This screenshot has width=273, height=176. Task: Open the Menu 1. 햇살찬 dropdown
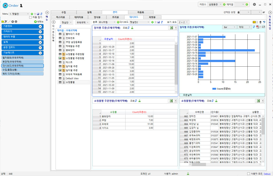tap(19, 14)
